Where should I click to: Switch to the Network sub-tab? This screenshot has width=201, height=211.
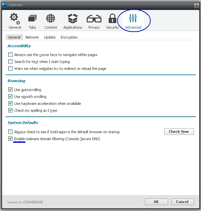click(x=32, y=37)
